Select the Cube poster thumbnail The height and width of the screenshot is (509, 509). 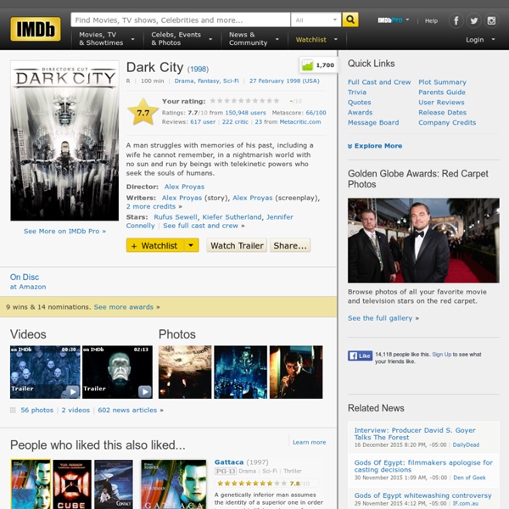click(72, 484)
